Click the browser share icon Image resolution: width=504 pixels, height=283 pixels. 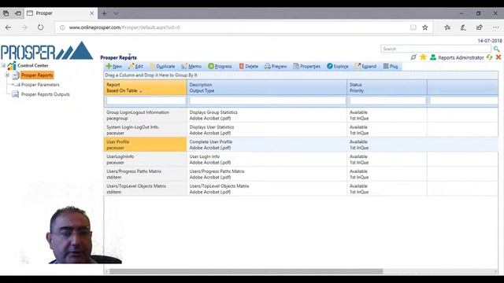tap(480, 28)
